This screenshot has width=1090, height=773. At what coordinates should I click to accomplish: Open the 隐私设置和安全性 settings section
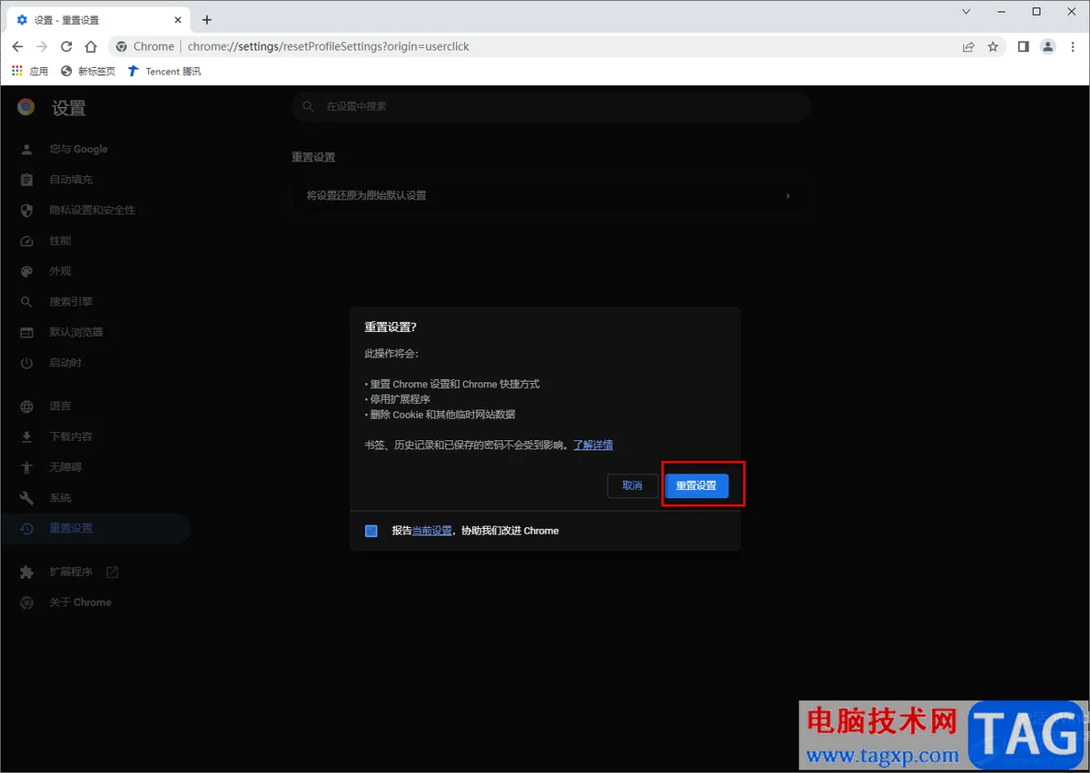(94, 210)
